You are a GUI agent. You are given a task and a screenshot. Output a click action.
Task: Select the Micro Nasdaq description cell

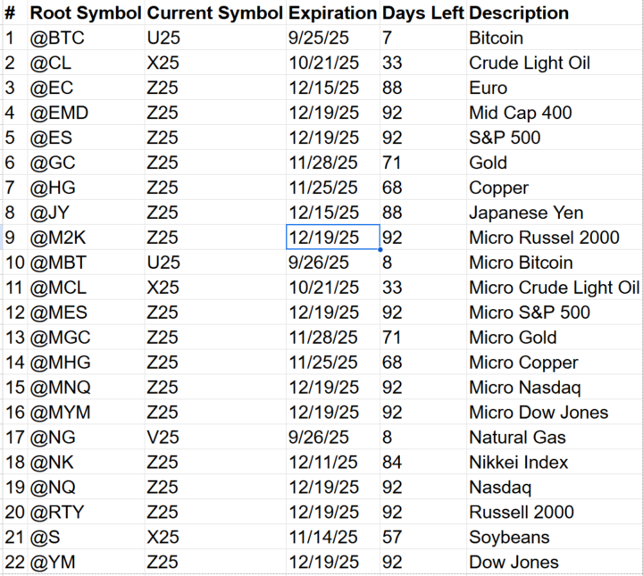pos(555,388)
